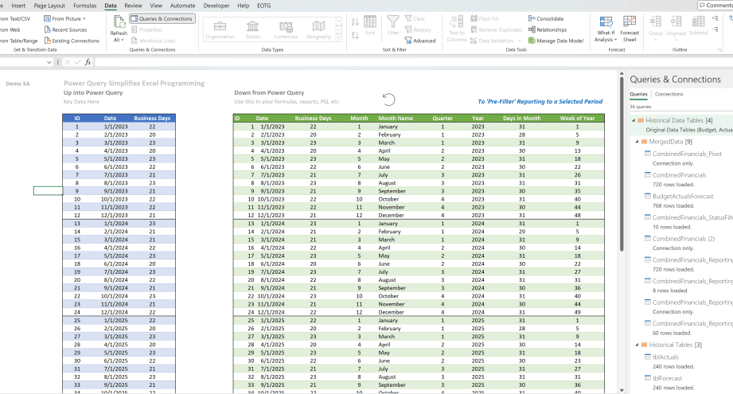Select the Geography data type
This screenshot has width=733, height=394.
(x=318, y=29)
